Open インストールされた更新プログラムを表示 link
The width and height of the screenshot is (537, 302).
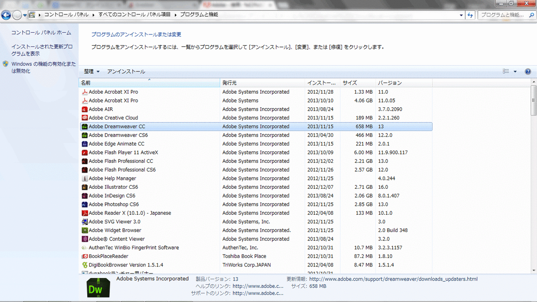(42, 50)
